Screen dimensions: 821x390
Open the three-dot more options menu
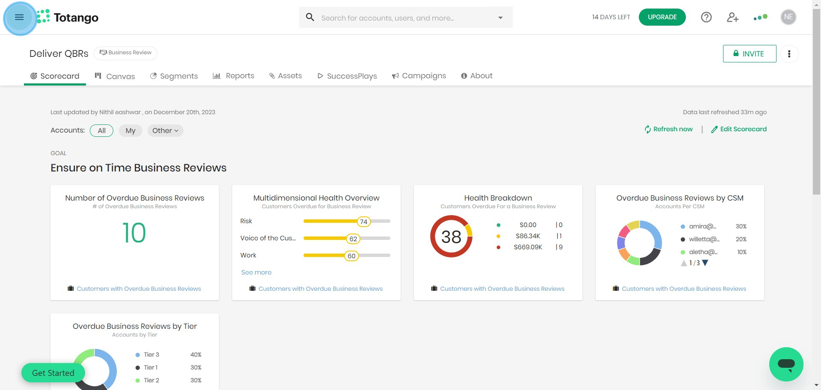789,54
